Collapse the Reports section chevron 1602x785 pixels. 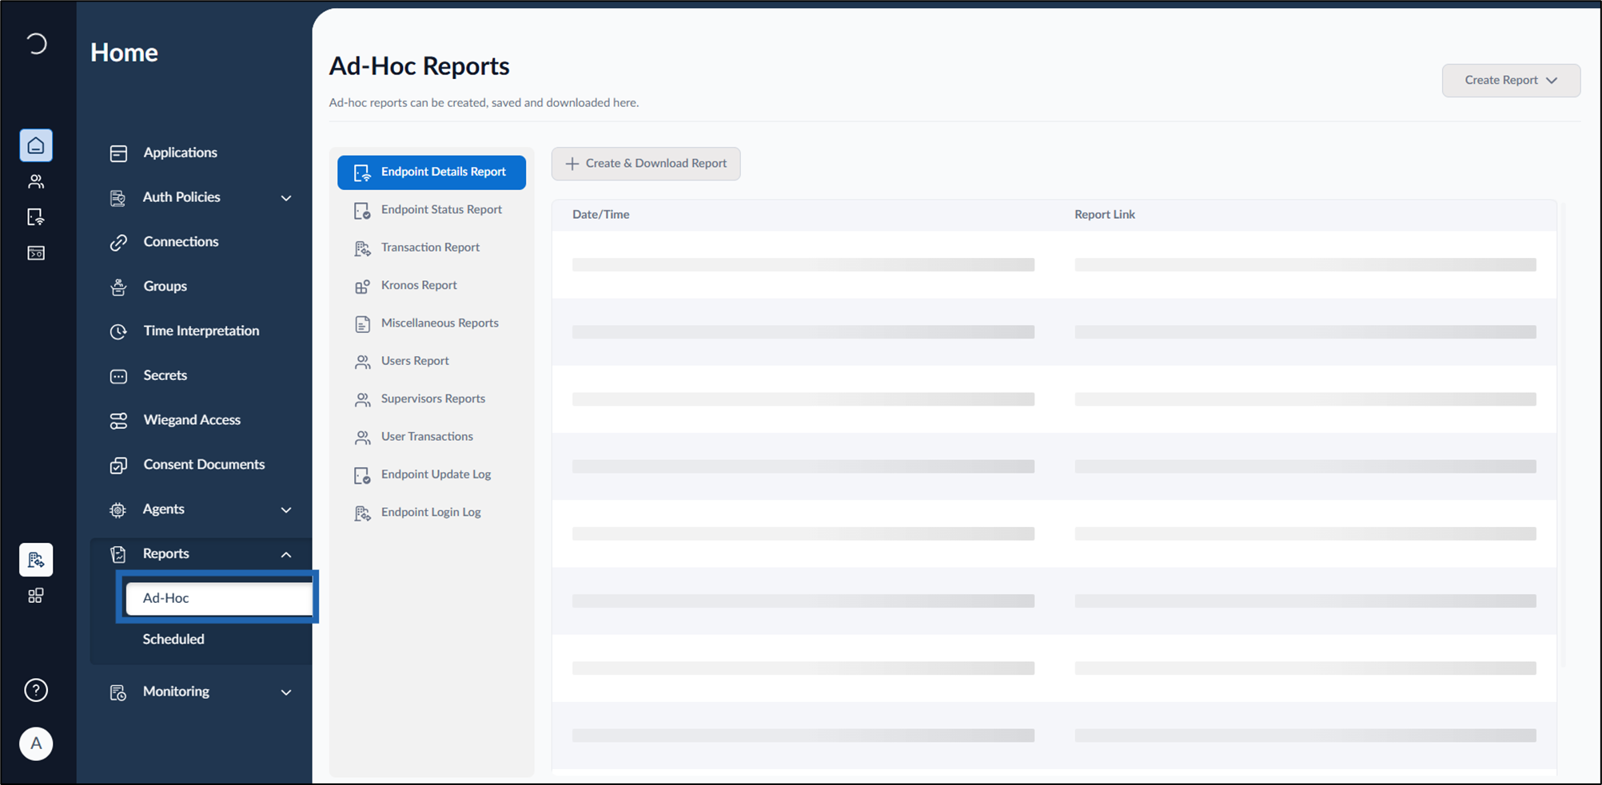pyautogui.click(x=286, y=554)
